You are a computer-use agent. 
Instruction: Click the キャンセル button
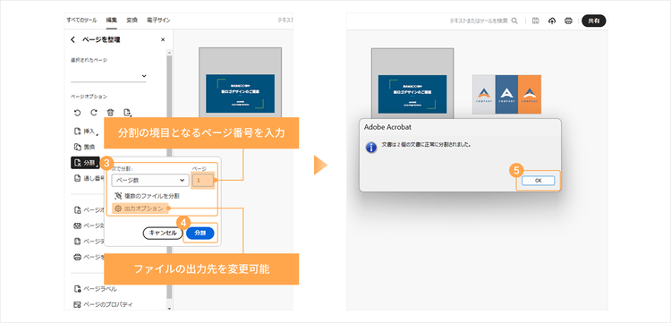tap(163, 234)
